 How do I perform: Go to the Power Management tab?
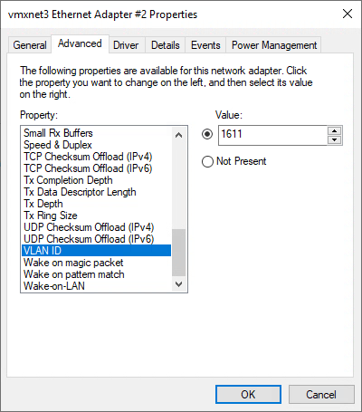pos(274,45)
